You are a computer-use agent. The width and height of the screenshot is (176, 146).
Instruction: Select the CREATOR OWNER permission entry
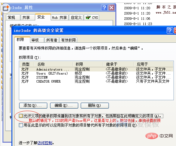coord(96,81)
